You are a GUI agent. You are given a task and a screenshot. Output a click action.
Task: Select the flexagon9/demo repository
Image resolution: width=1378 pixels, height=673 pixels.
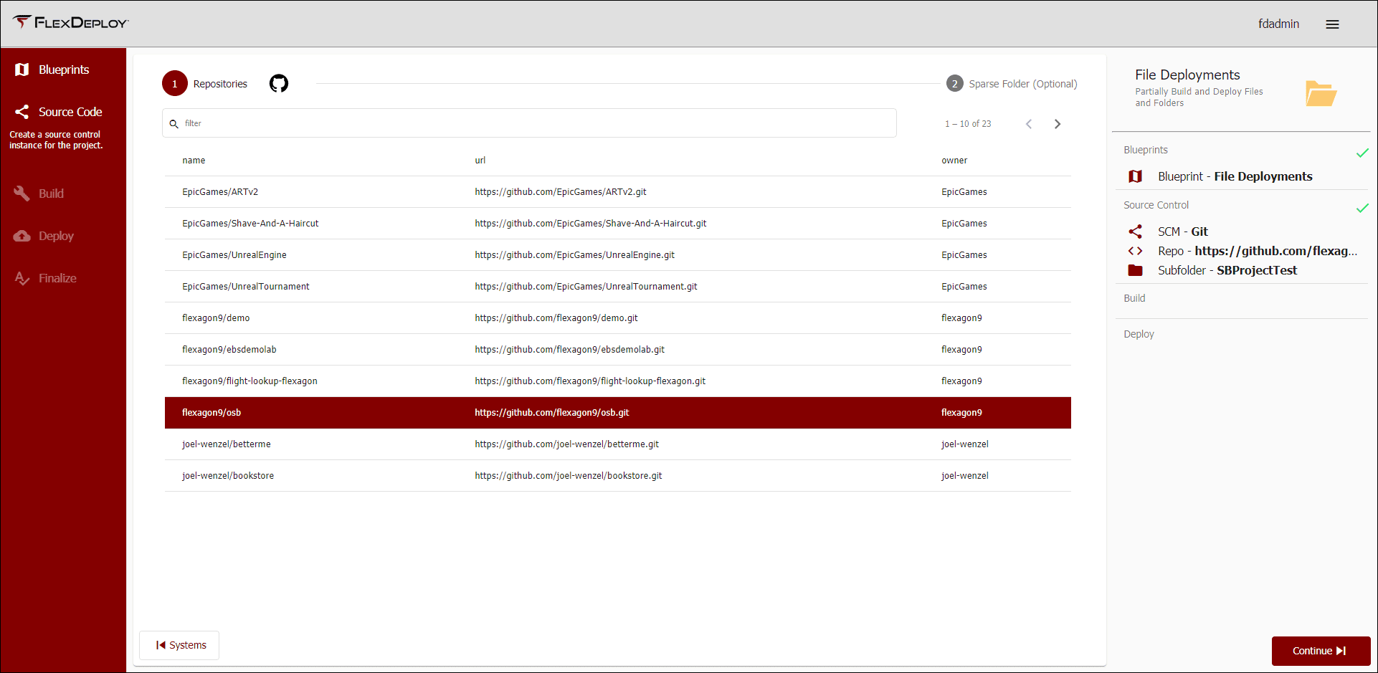(x=618, y=318)
